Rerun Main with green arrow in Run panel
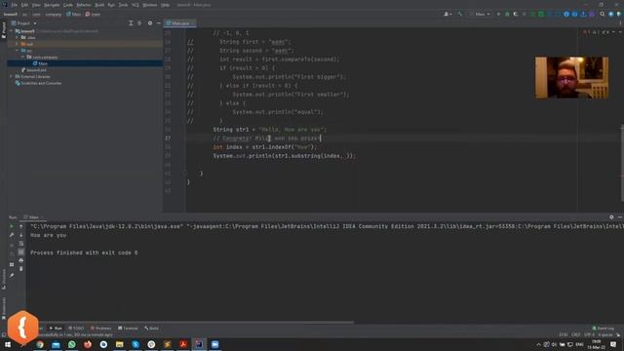 click(x=12, y=226)
